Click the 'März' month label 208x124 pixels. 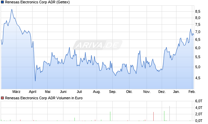(16, 92)
